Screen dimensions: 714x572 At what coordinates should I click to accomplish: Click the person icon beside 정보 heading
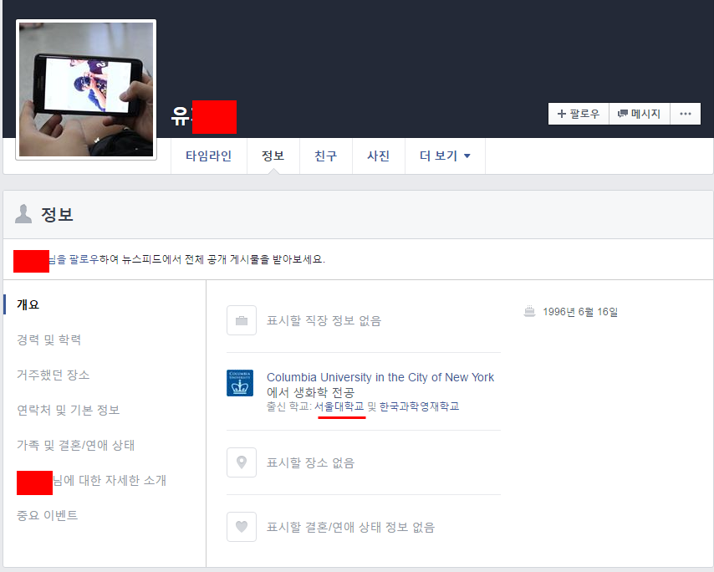(x=23, y=215)
